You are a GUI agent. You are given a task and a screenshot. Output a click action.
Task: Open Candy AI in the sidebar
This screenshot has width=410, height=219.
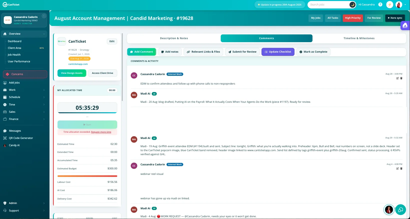pos(14,145)
